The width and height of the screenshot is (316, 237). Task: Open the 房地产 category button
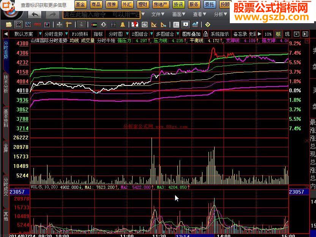[x=160, y=4]
